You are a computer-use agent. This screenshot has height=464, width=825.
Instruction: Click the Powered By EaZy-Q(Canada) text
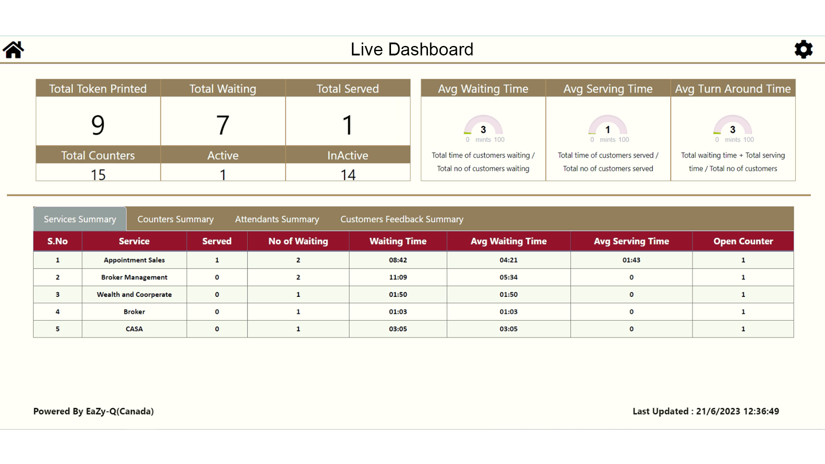pos(93,411)
